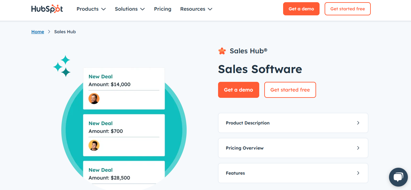411x190 pixels.
Task: Expand the Features section
Action: click(x=293, y=173)
